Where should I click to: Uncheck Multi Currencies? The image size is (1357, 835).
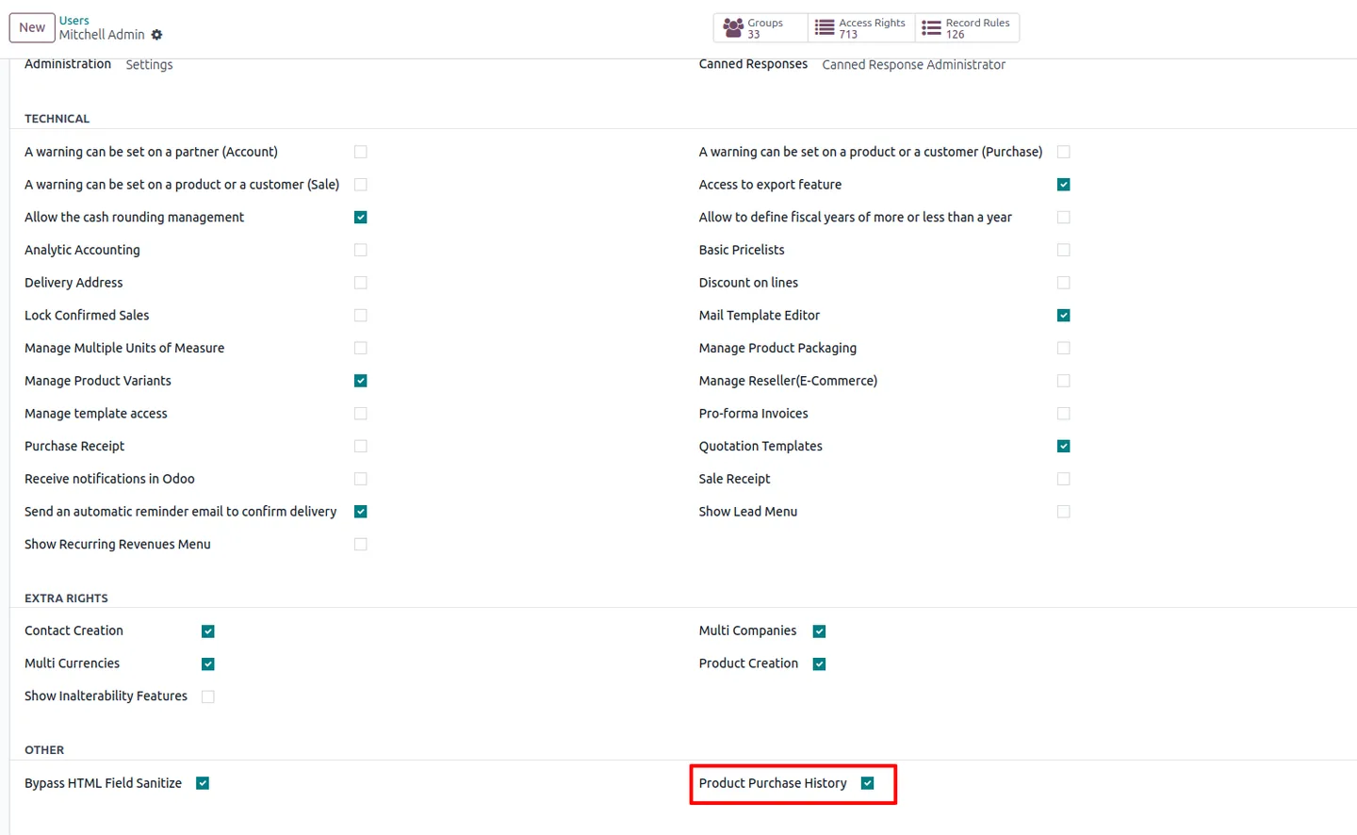pos(208,664)
